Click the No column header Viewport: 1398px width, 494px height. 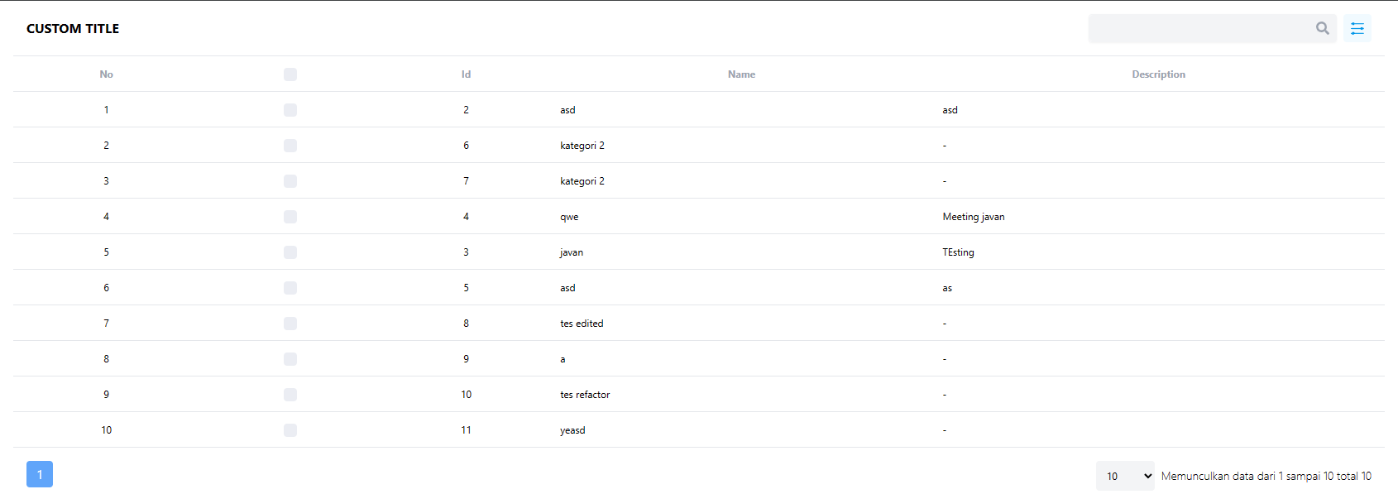106,74
